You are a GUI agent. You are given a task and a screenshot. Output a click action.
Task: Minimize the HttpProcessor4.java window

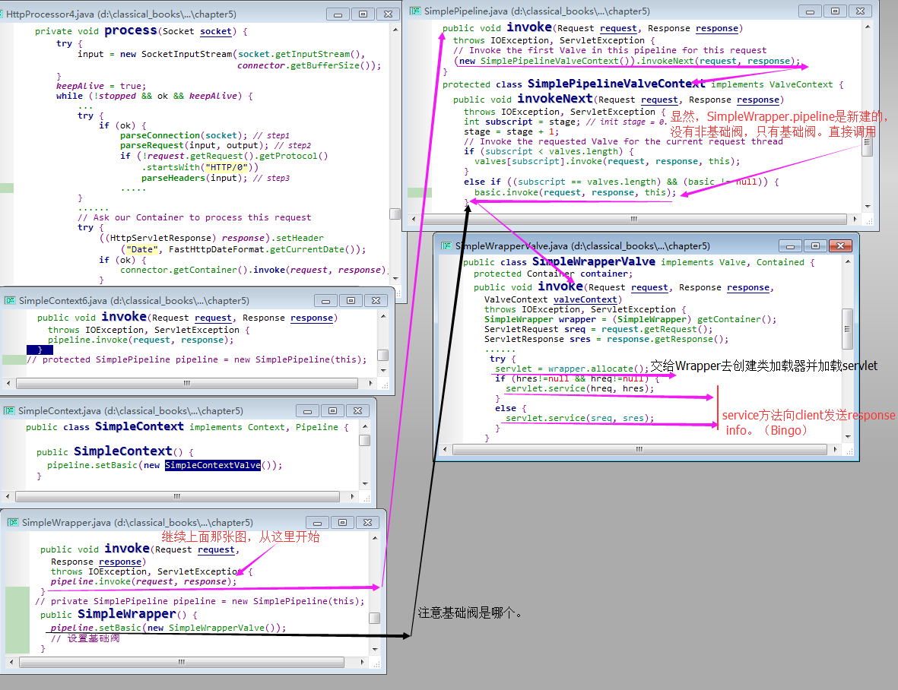click(x=338, y=14)
